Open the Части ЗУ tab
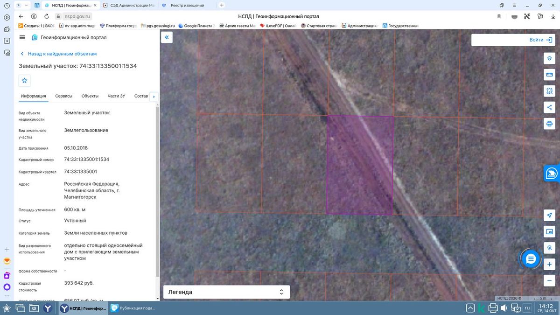 [116, 96]
